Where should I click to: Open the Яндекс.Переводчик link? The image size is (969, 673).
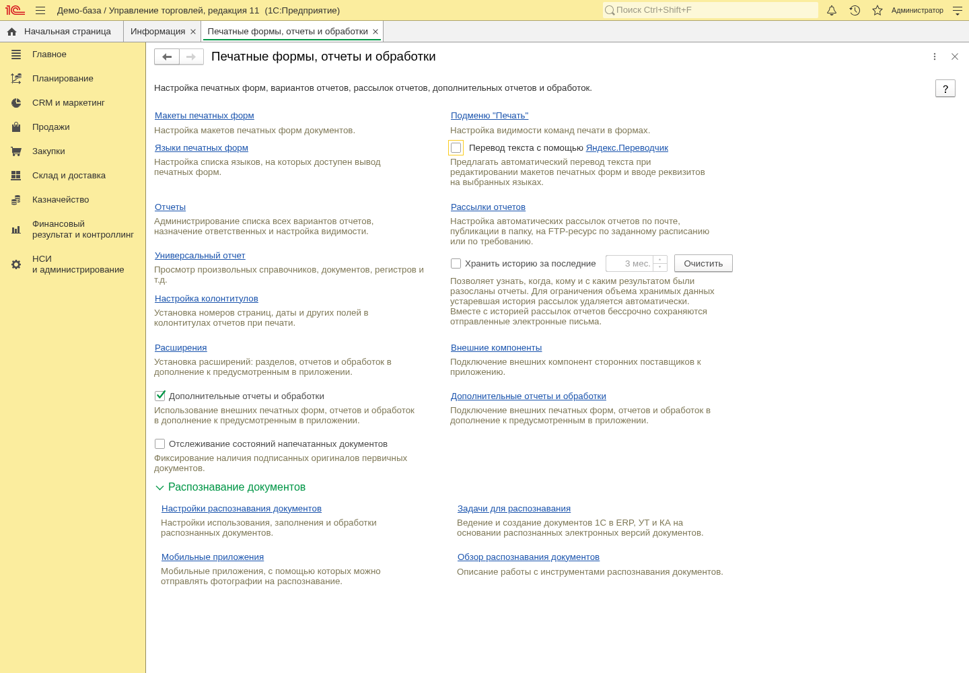[x=627, y=148]
